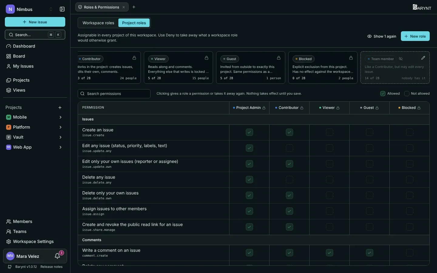Click Show 1 again
Viewport: 437px width, 273px height.
click(382, 36)
